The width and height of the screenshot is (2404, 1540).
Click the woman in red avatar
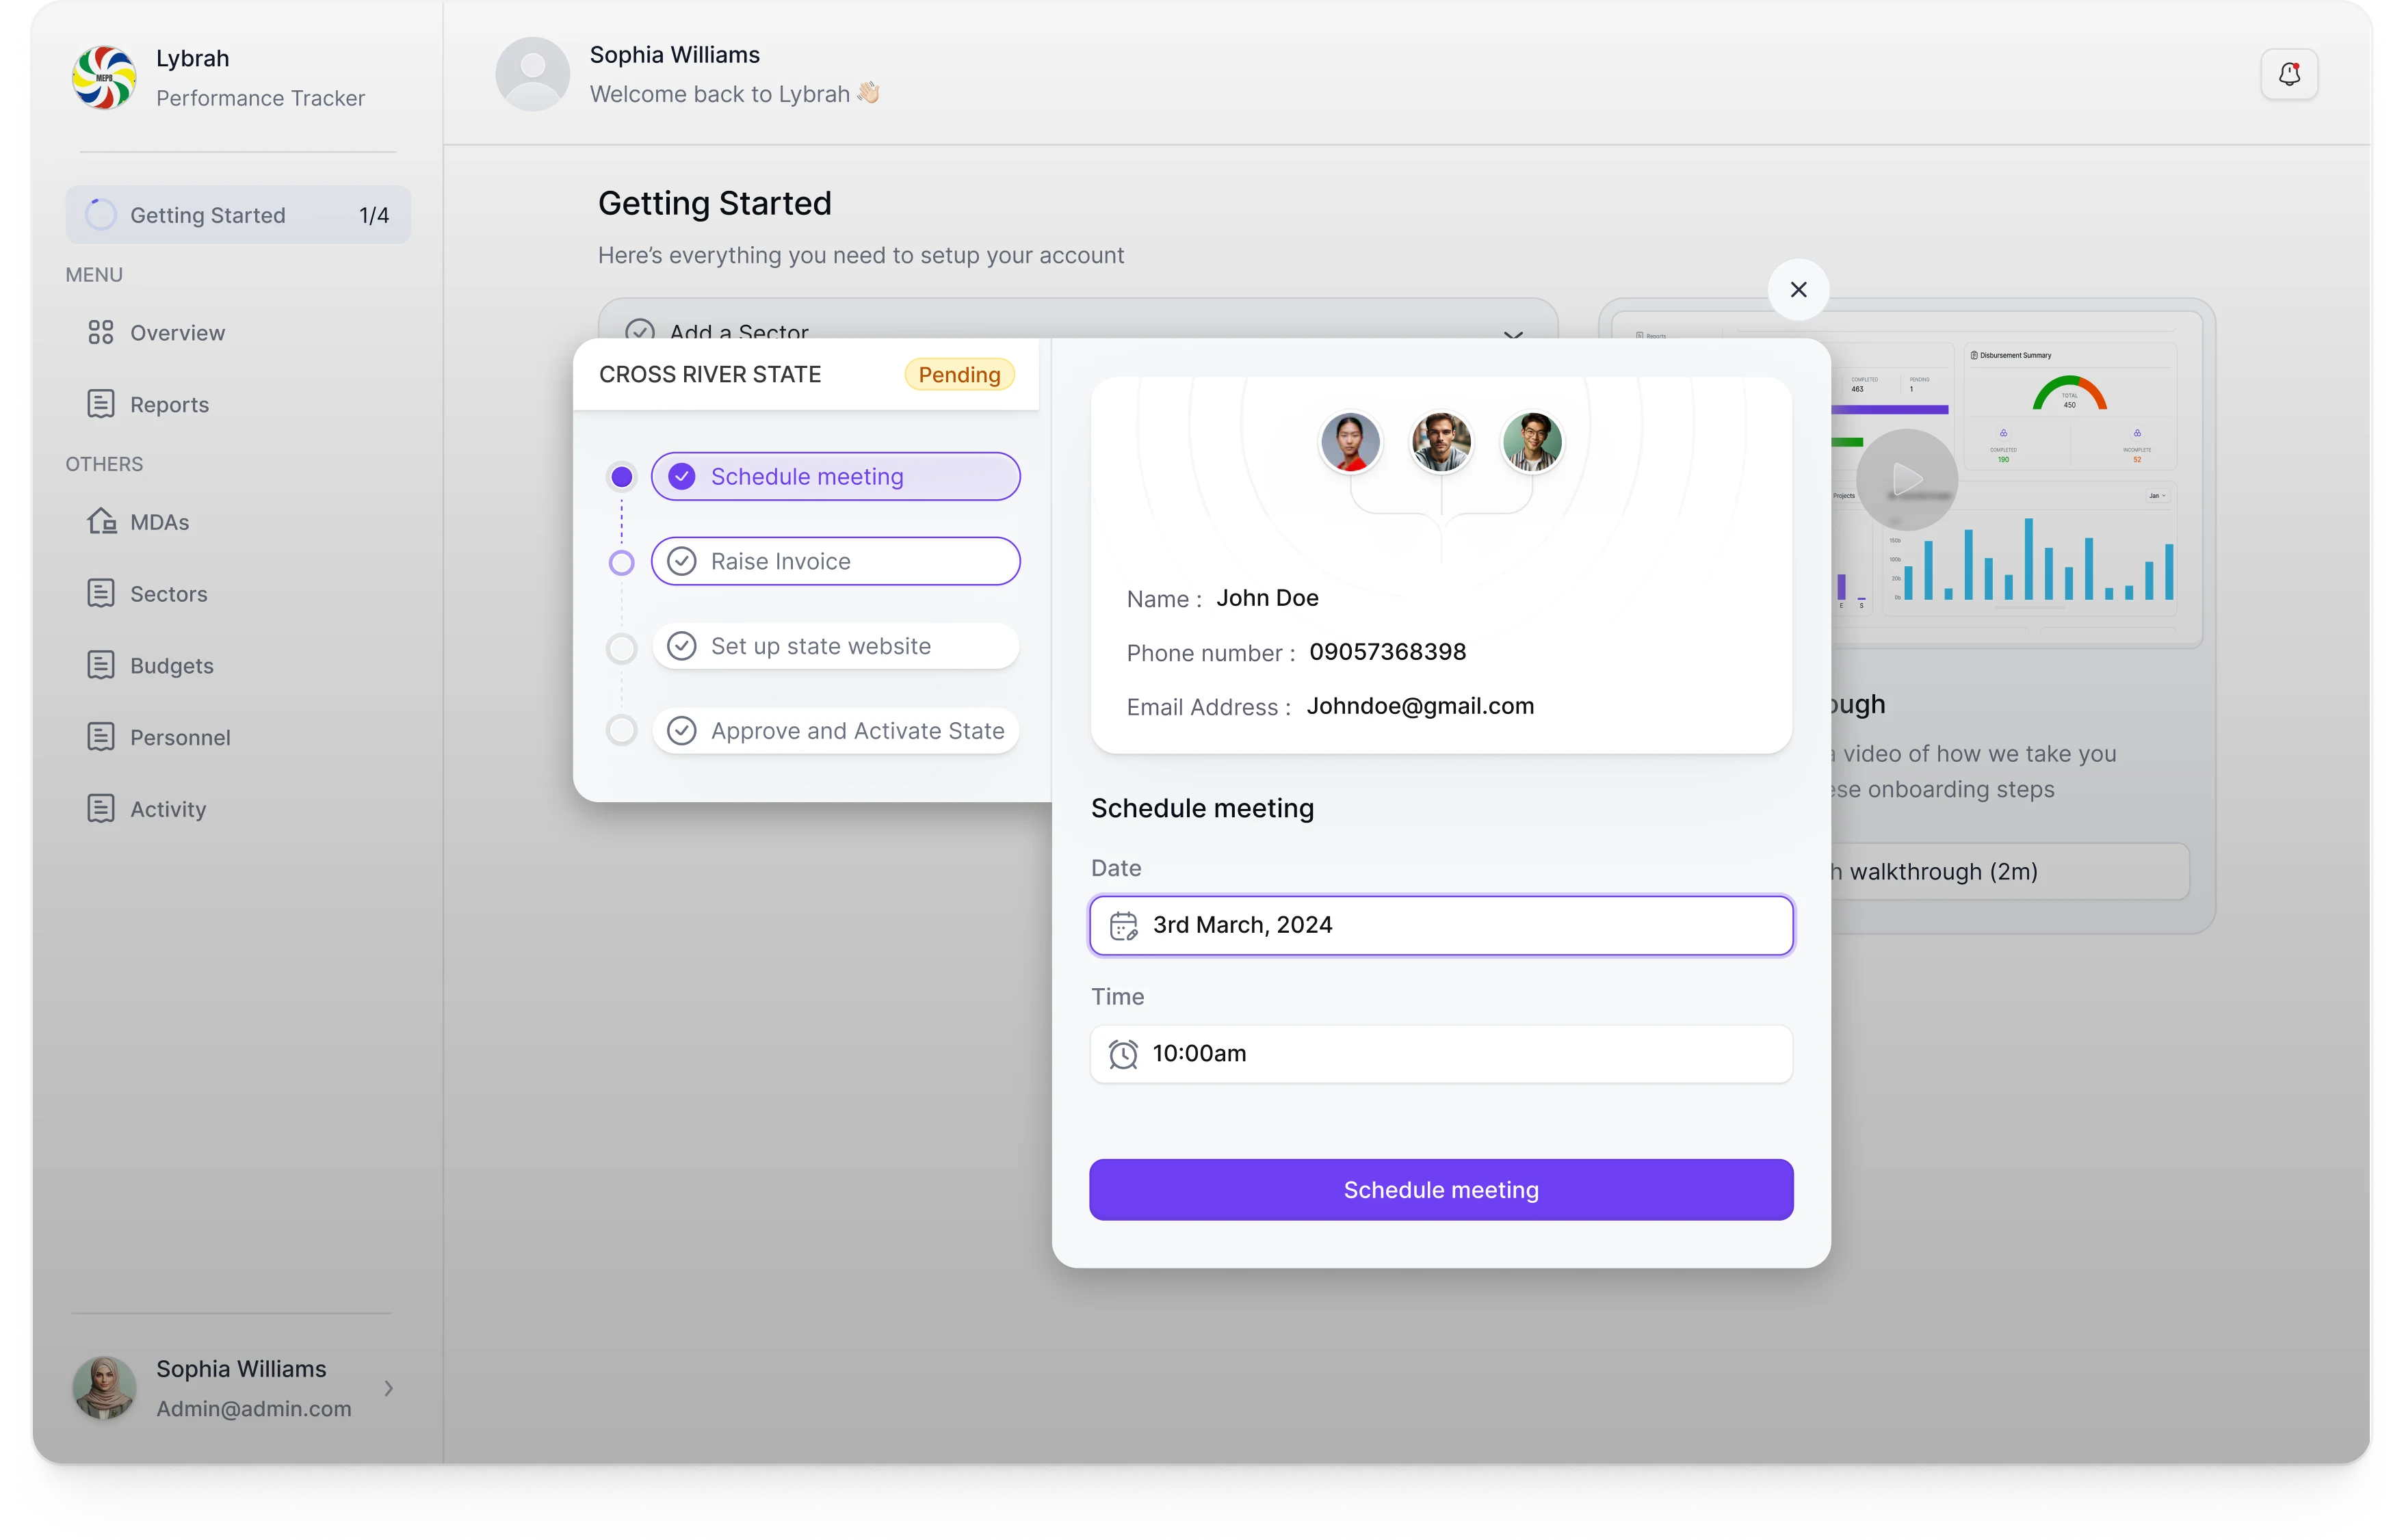click(x=1350, y=442)
